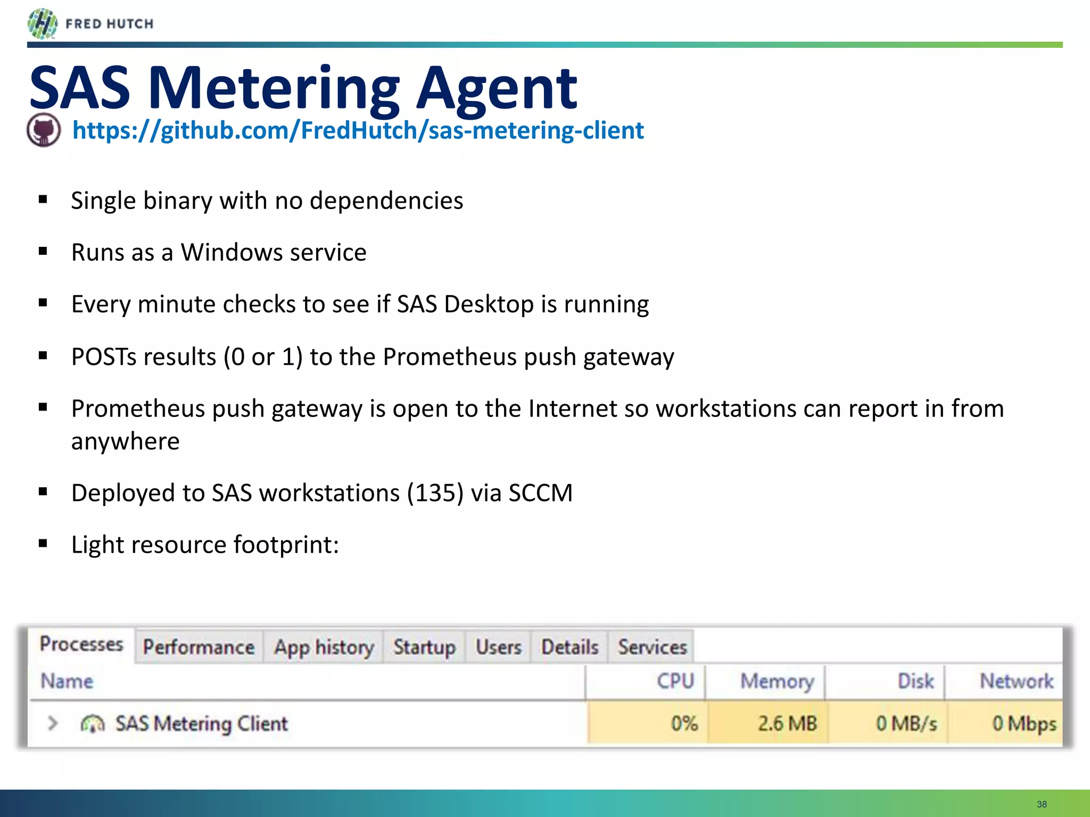Select the SAS Metering Client process name

click(x=201, y=724)
